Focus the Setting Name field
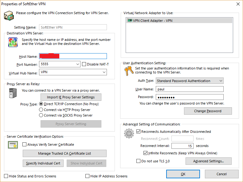The image size is (243, 182). coord(73,27)
